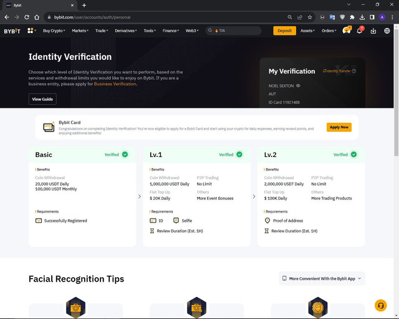Click the ID card requirement icon
The image size is (399, 319).
tap(153, 221)
